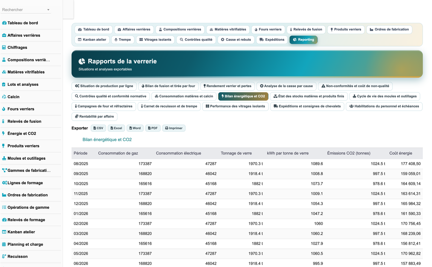Image resolution: width=432 pixels, height=267 pixels.
Task: Click the CSV export file icon
Action: point(94,128)
